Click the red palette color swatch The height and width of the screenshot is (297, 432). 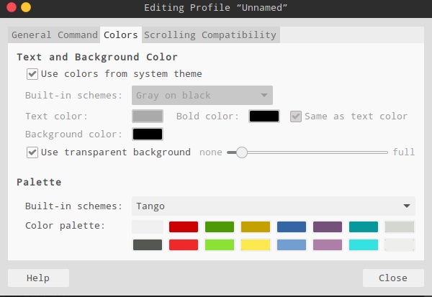pyautogui.click(x=184, y=227)
